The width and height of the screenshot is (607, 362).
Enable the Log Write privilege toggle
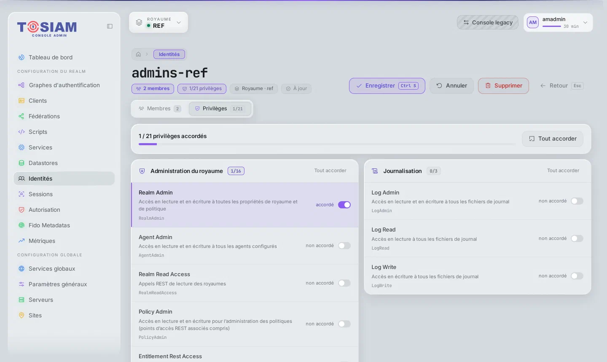click(577, 276)
